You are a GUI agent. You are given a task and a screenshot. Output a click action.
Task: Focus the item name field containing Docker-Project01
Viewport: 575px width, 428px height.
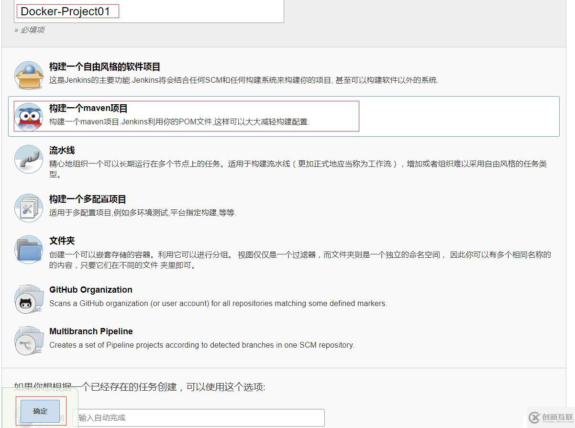(149, 11)
